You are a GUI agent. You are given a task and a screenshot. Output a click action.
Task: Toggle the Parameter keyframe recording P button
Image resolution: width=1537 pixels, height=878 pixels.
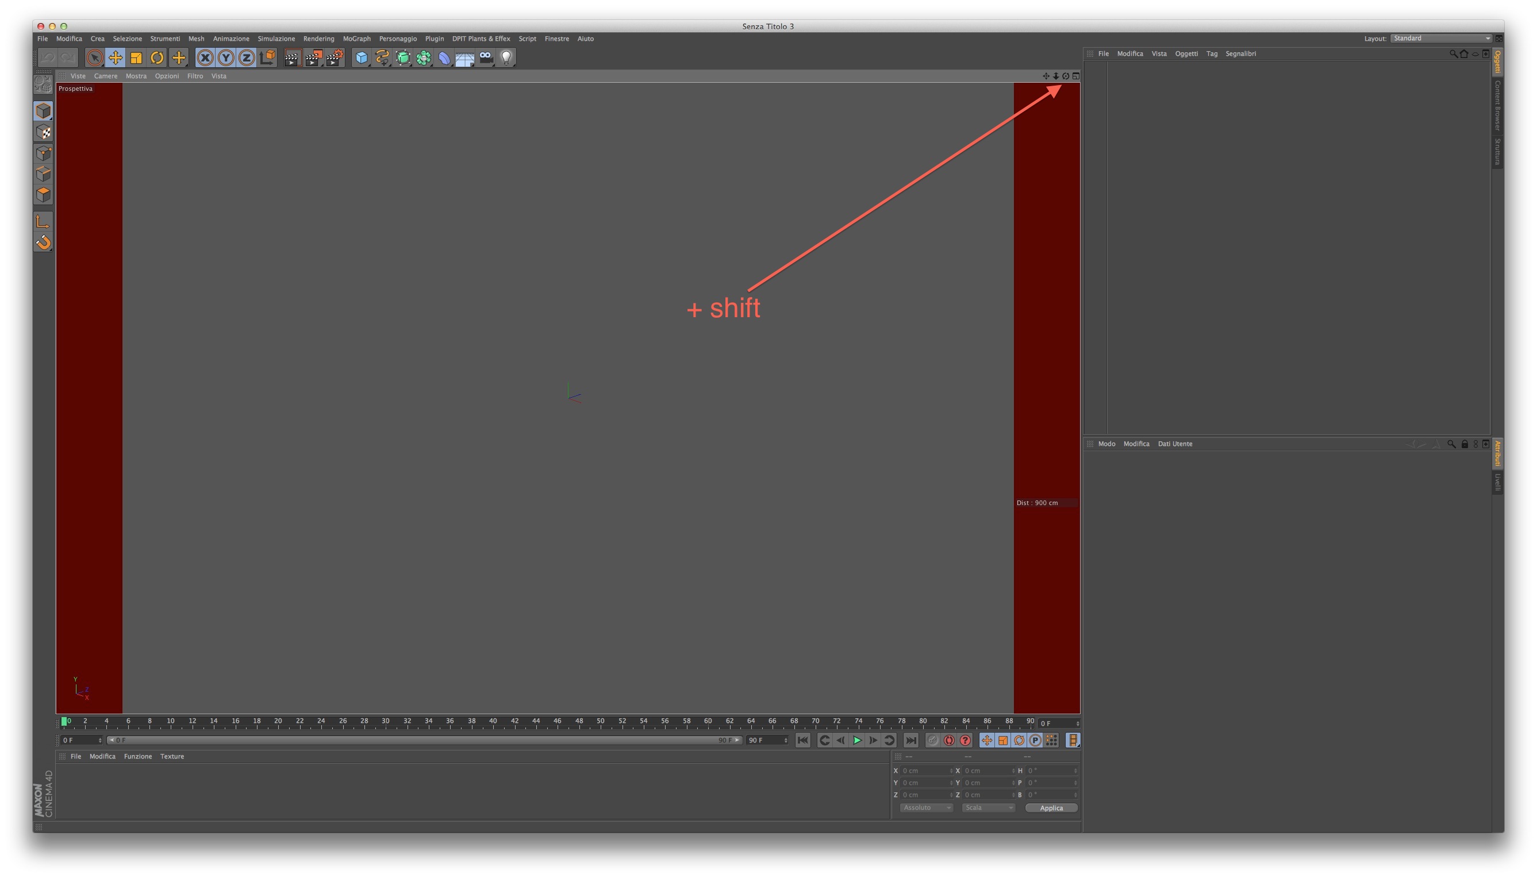[x=1035, y=740]
